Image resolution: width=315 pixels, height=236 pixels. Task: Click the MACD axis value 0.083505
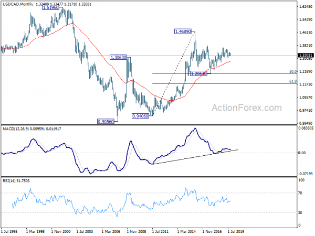coord(306,128)
